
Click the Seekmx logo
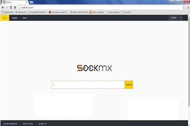[x=94, y=68]
